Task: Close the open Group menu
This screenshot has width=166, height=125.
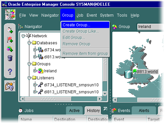Action: point(68,15)
